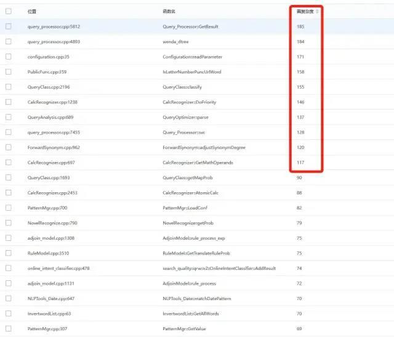Select checkbox for RuleModel.cpp:3510
The height and width of the screenshot is (337, 394).
pos(8,253)
